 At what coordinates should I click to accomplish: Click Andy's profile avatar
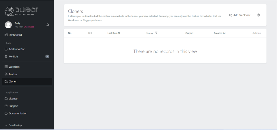(x=8, y=25)
